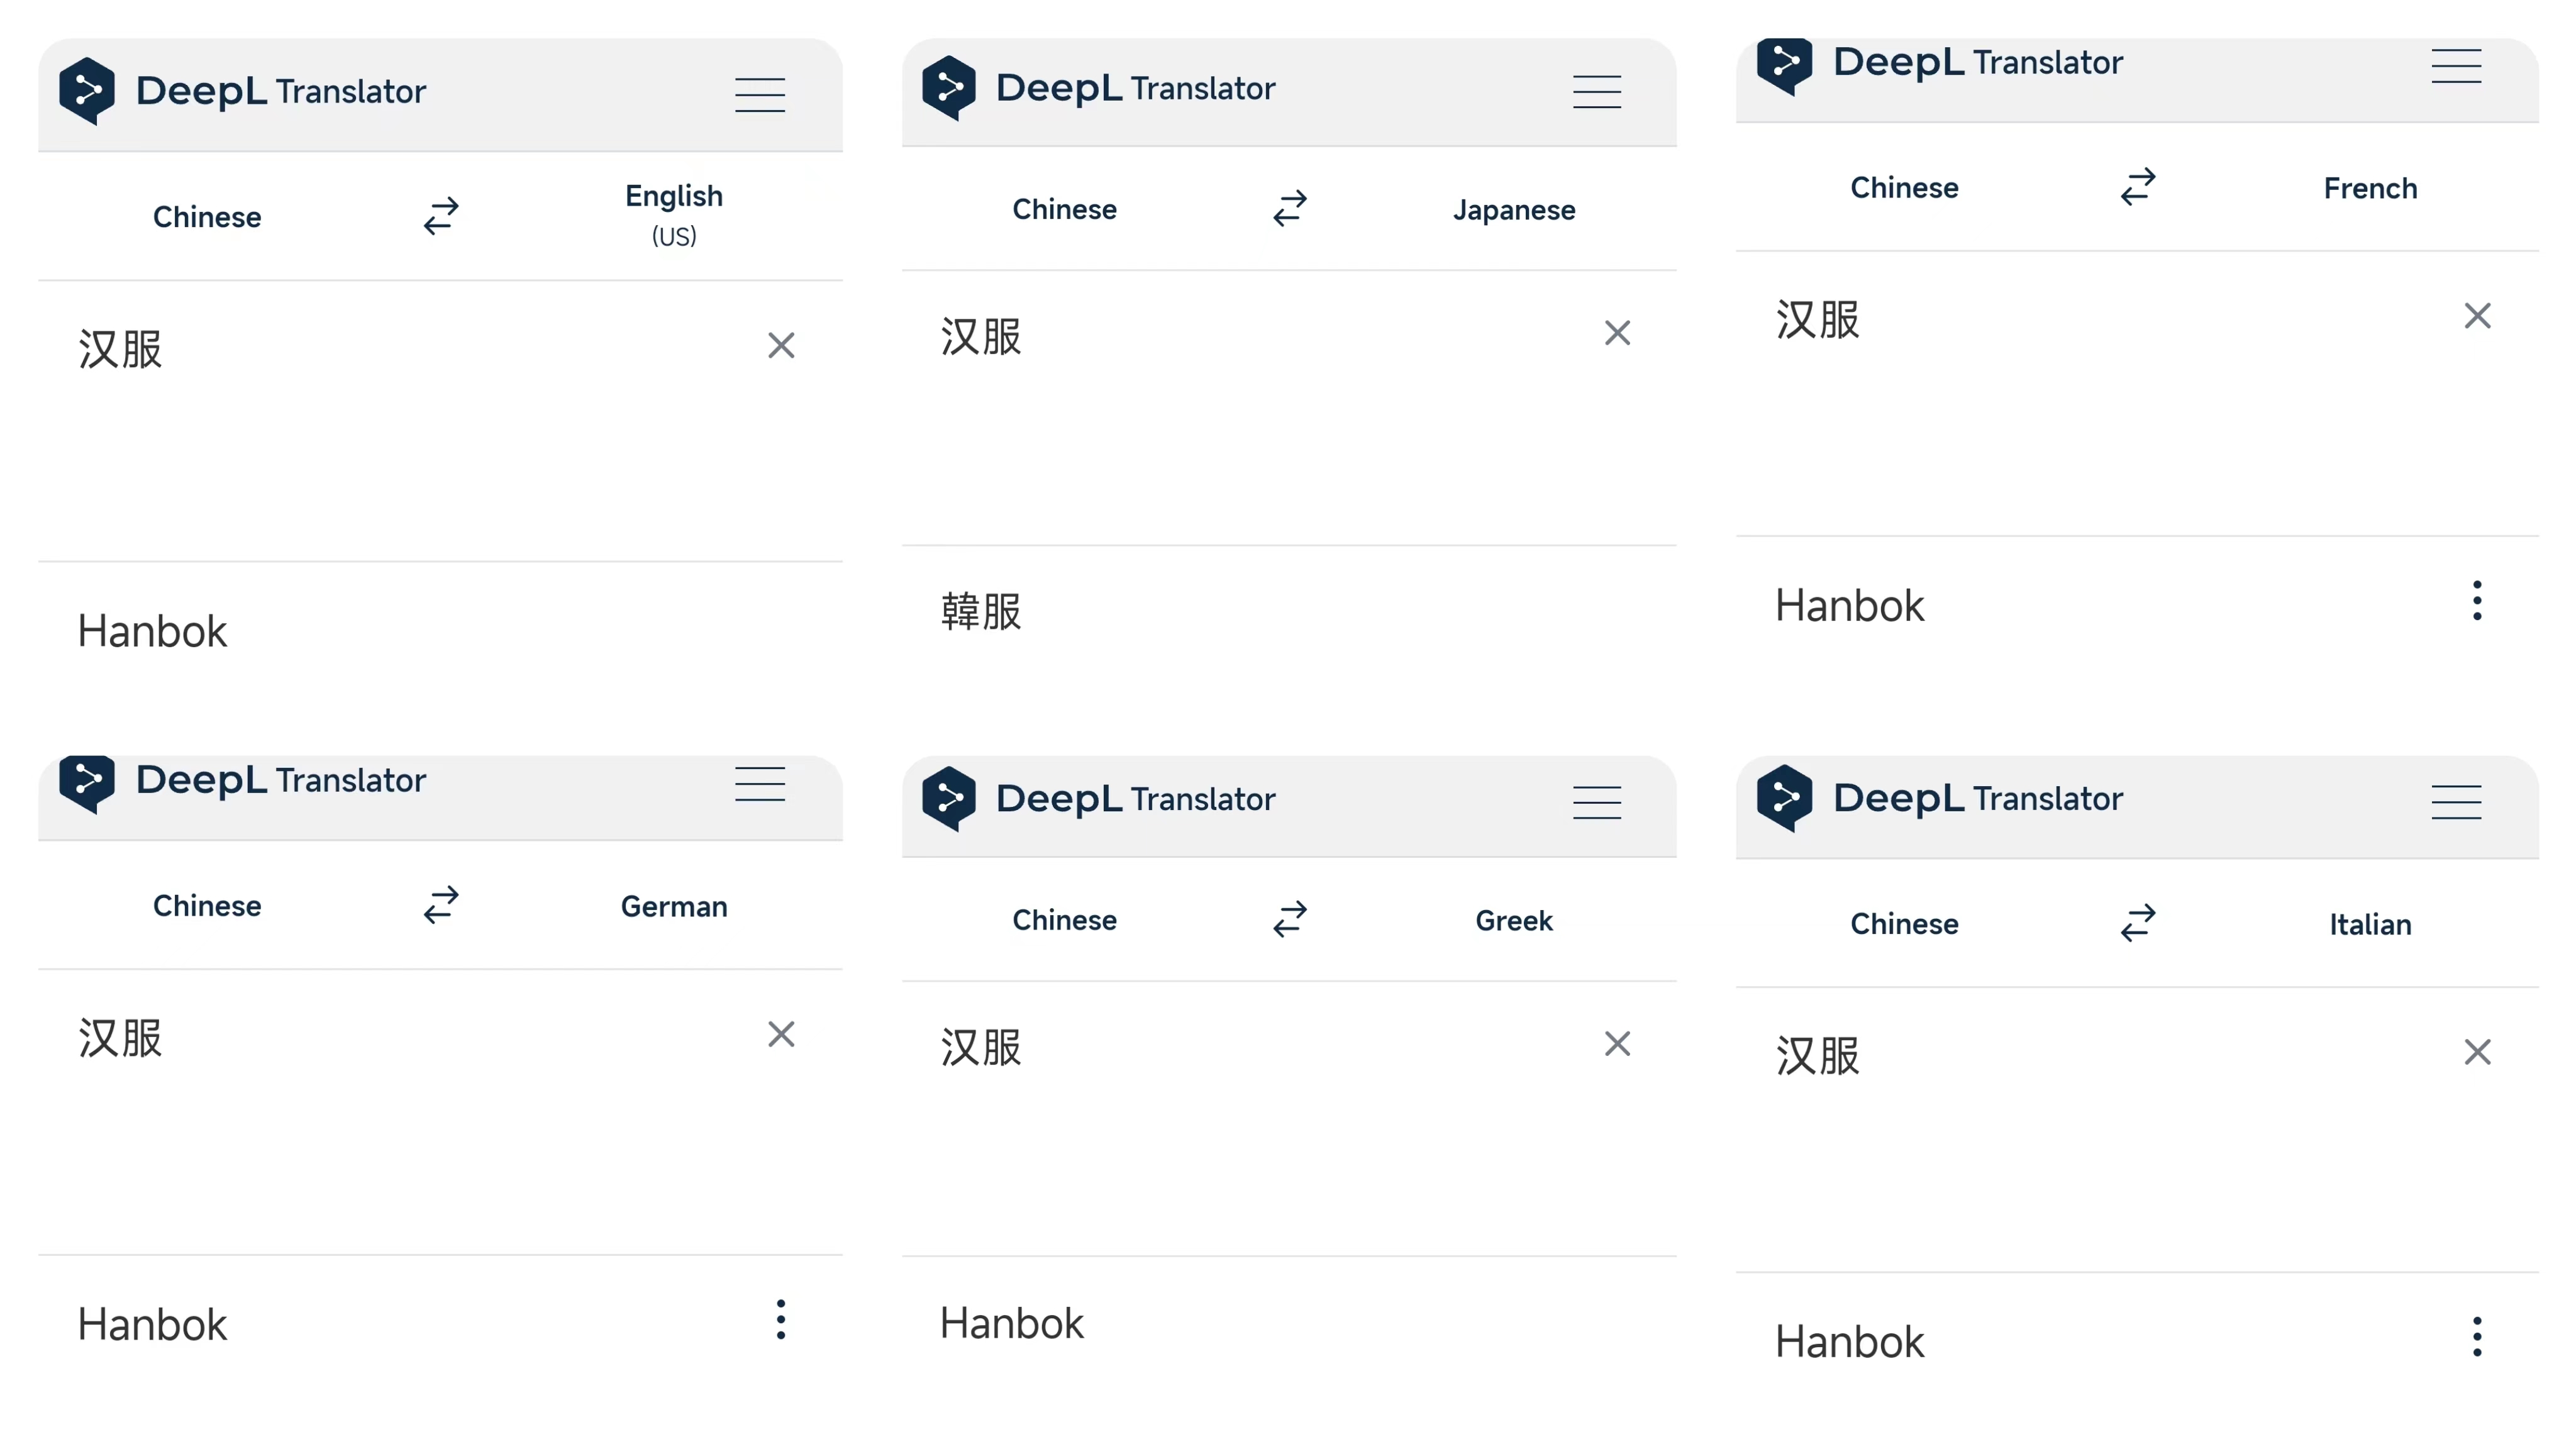The height and width of the screenshot is (1449, 2576).
Task: Click the 韓服 translation output
Action: pos(981,611)
